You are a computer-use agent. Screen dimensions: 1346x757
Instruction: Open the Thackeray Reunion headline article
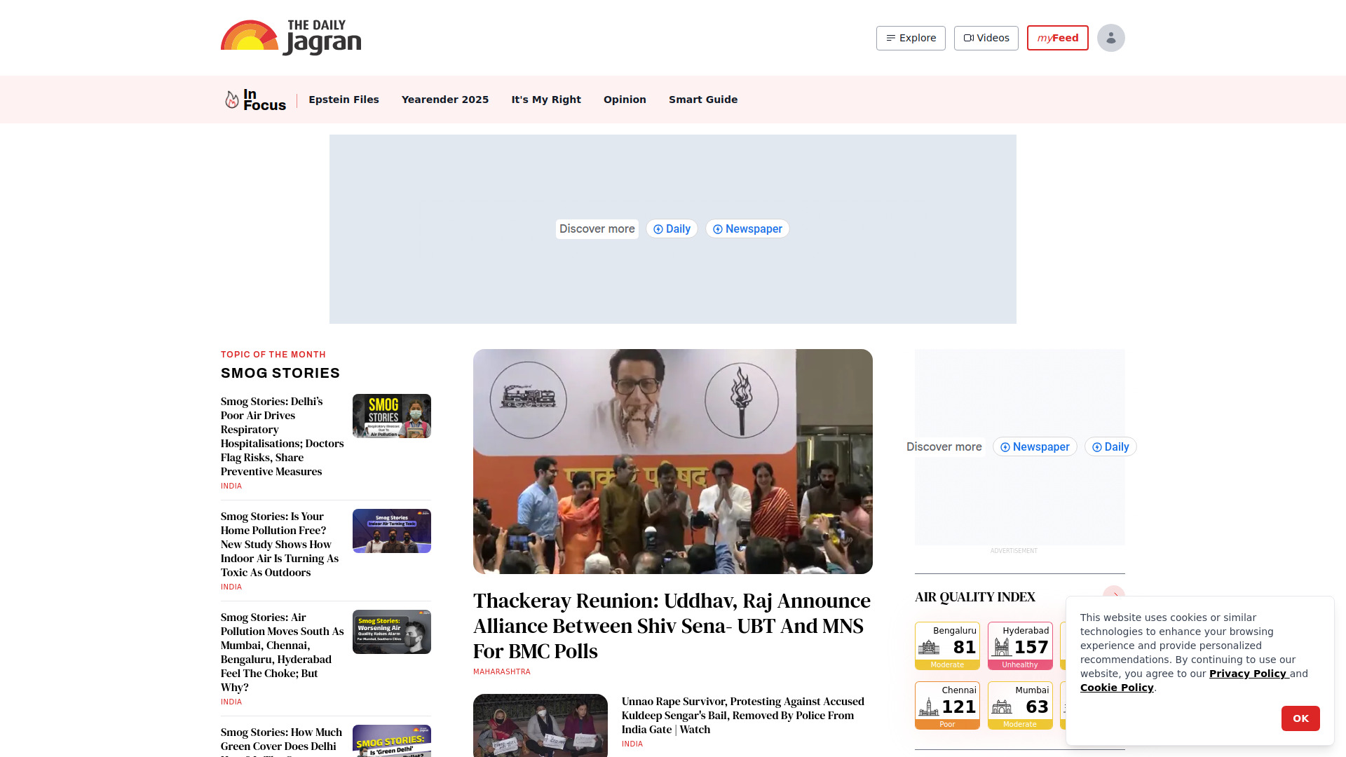pyautogui.click(x=672, y=625)
